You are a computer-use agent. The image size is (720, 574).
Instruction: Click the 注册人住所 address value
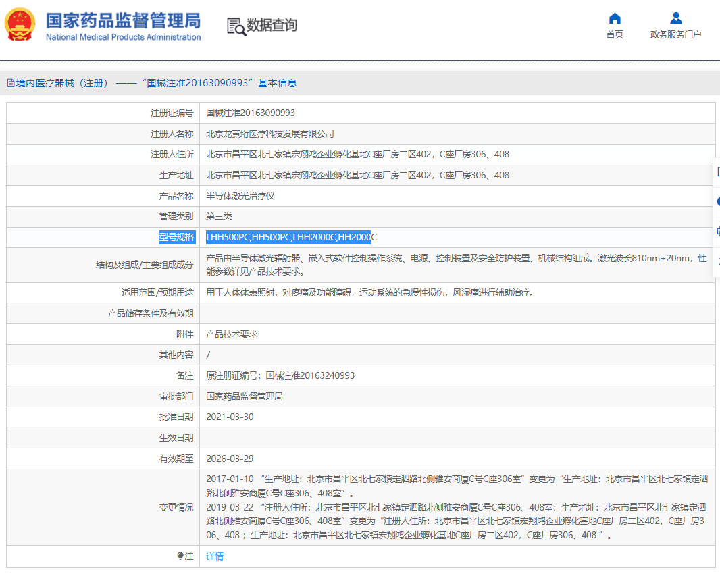358,154
